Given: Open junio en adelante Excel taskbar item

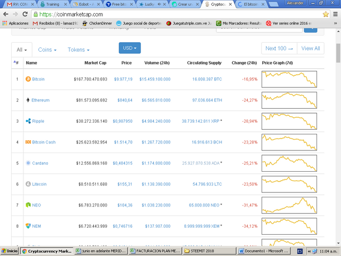Looking at the screenshot, I should coord(101,251).
